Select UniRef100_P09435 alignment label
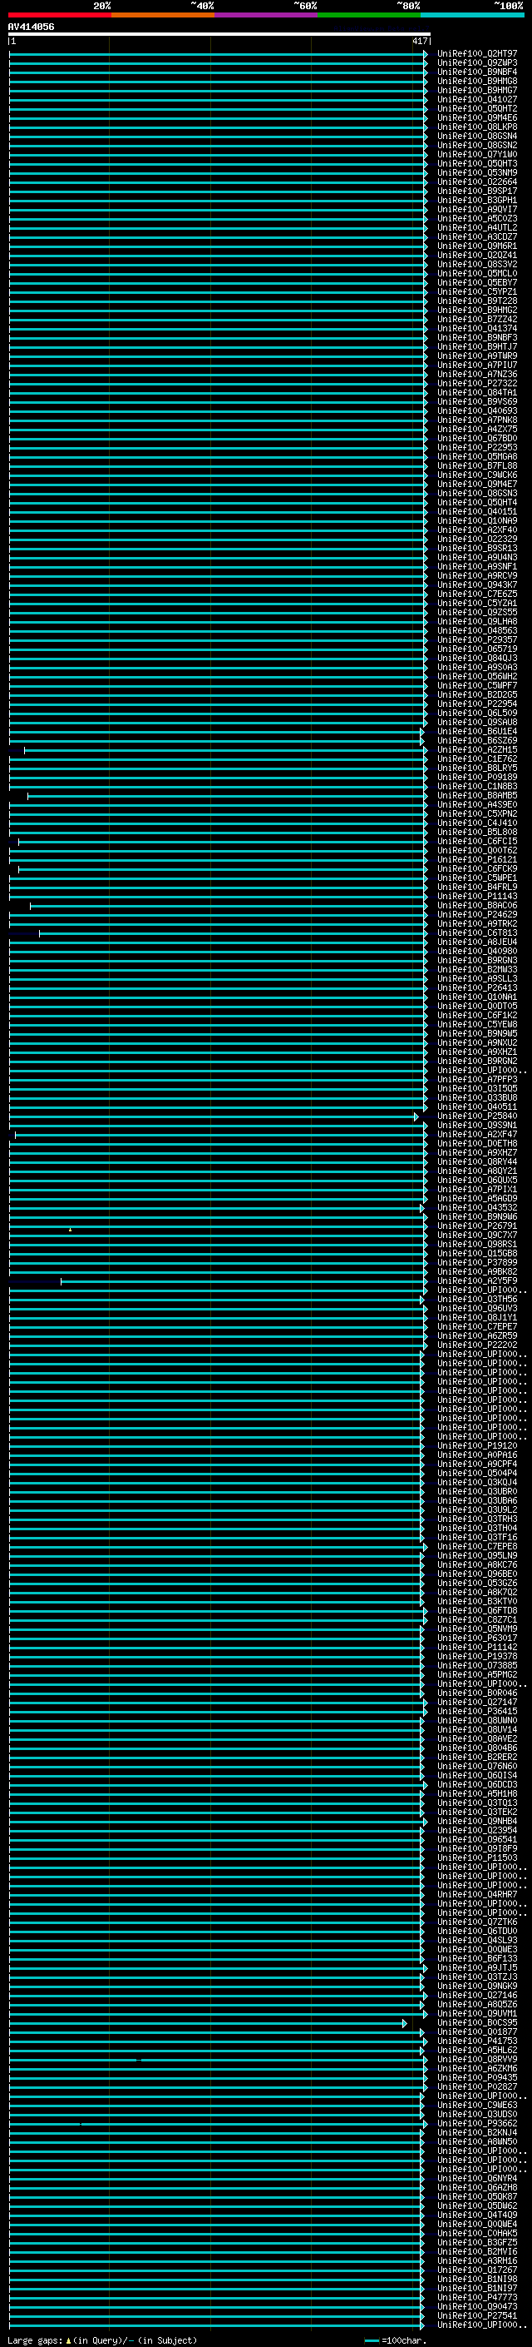532x2347 pixels. click(x=476, y=2077)
